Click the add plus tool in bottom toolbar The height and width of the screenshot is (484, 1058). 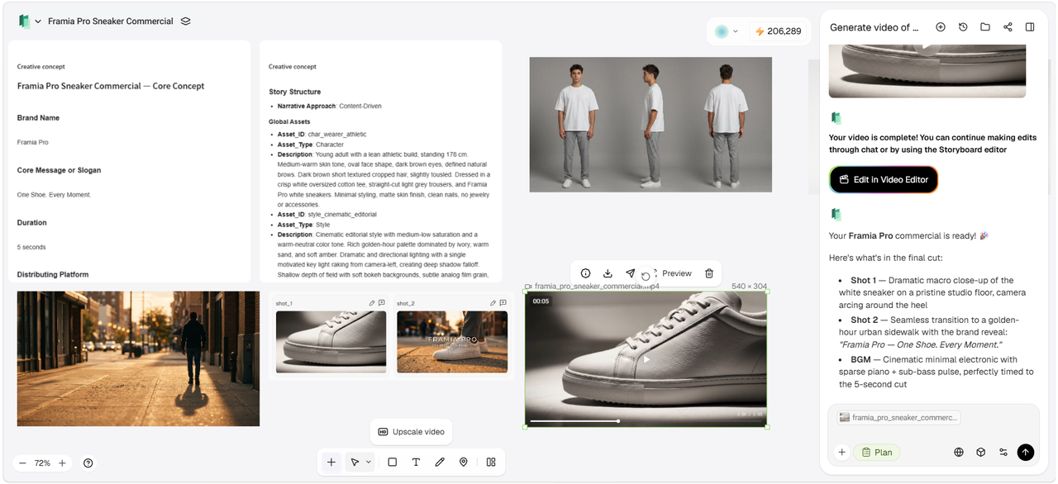pos(331,463)
